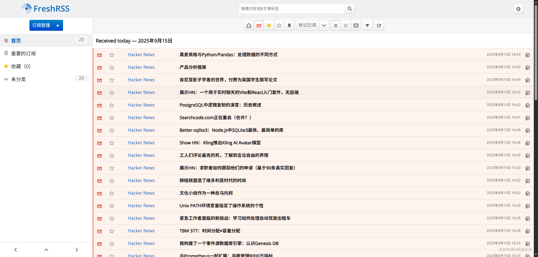Toggle read state of Searchcode.com article
The height and width of the screenshot is (257, 538).
(x=99, y=118)
